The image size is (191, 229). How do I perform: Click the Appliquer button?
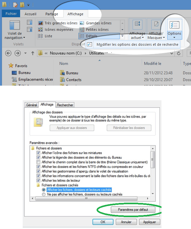[149, 222]
